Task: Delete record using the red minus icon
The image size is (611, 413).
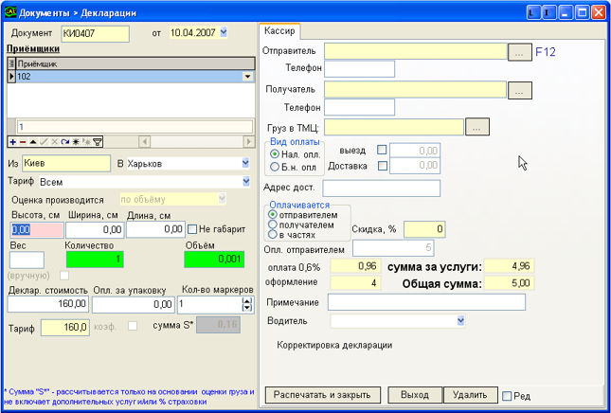Action: click(23, 142)
